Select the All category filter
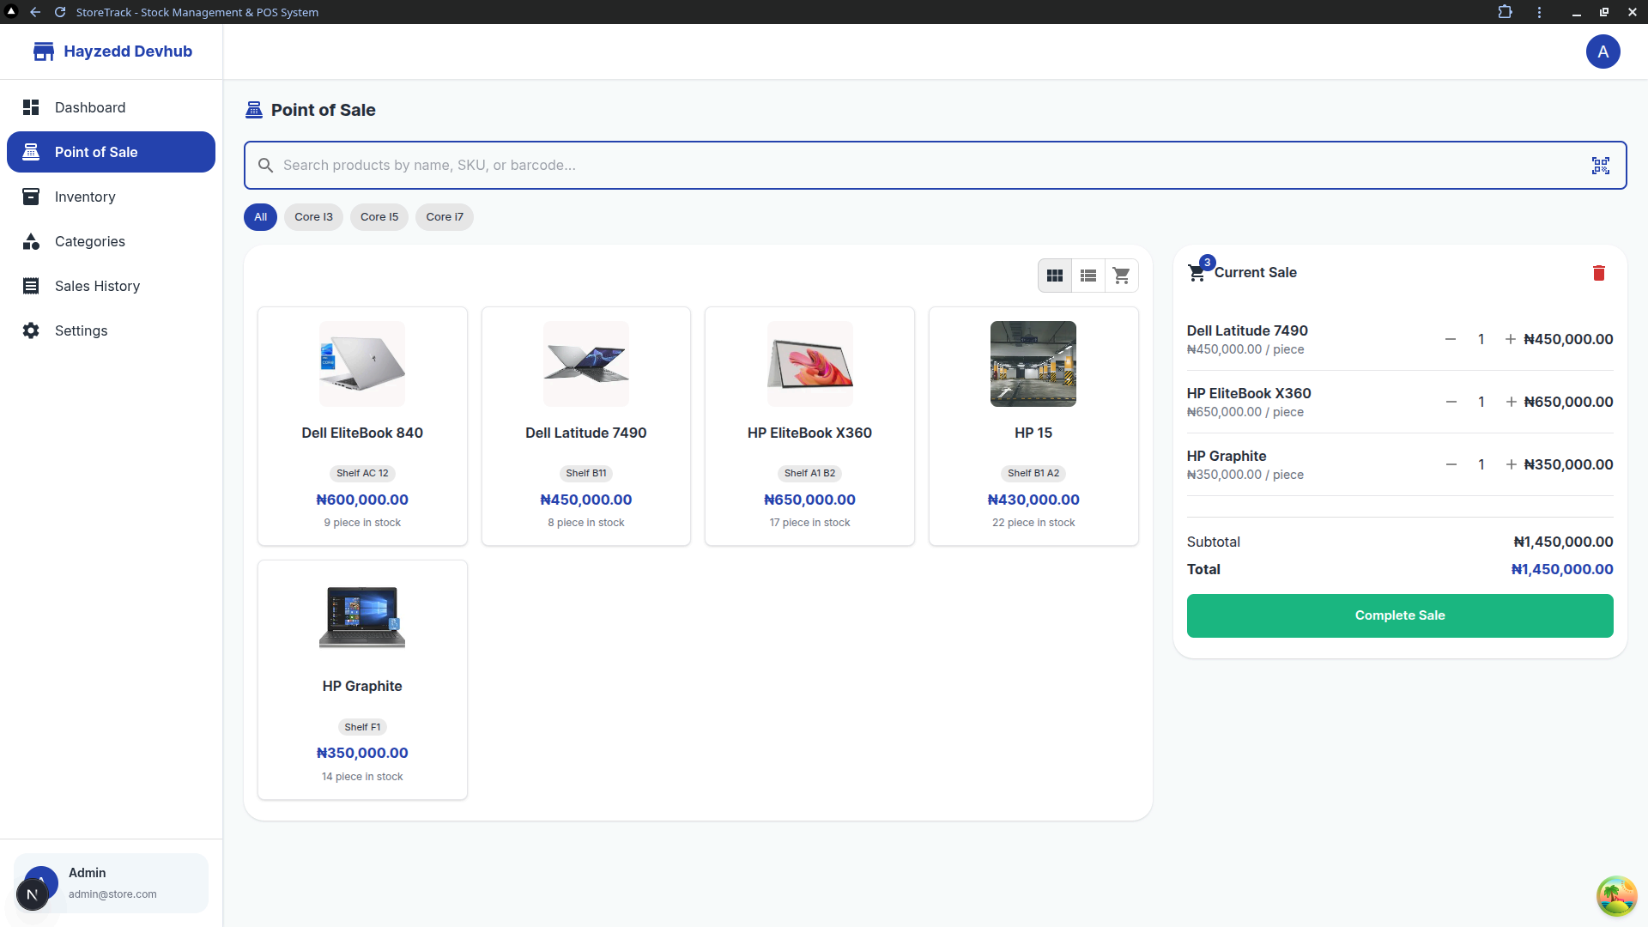 tap(260, 217)
